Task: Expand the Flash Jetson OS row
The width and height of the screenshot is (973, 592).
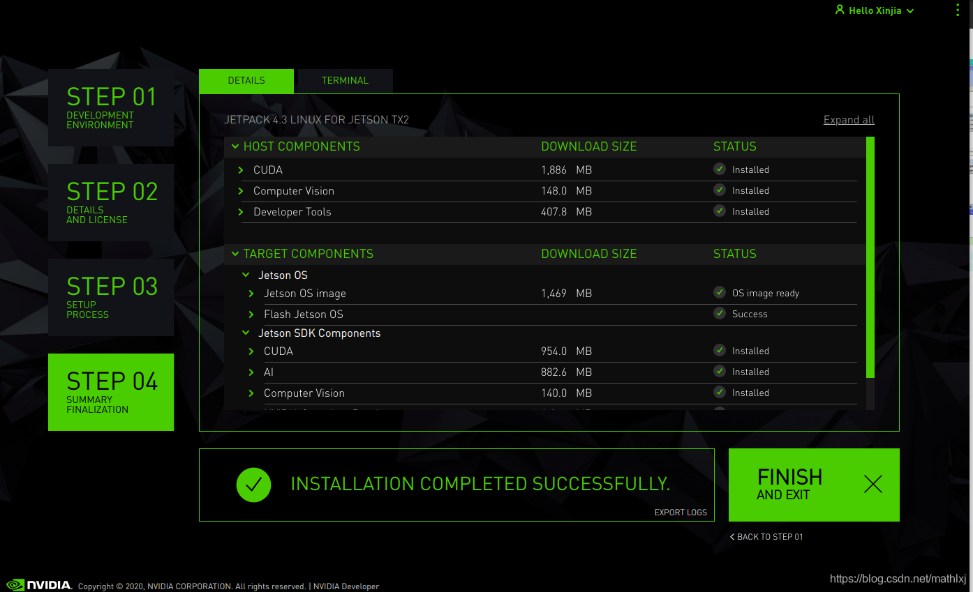Action: (251, 314)
